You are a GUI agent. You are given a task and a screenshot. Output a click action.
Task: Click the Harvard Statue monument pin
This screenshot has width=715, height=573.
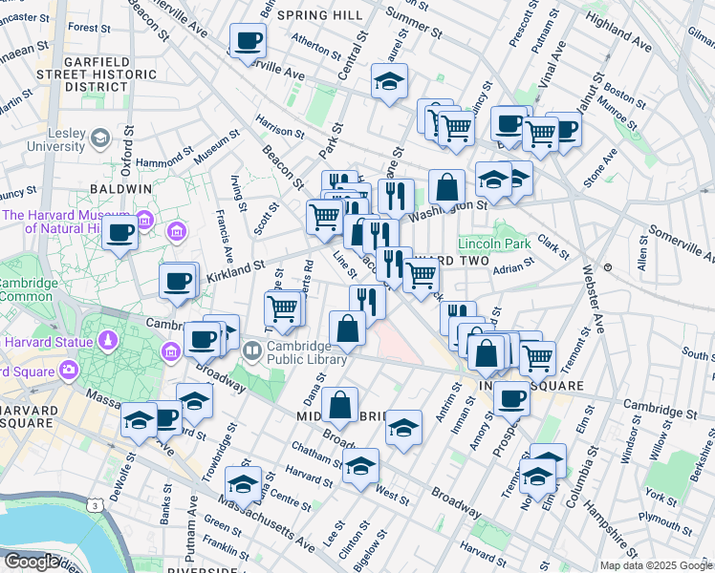click(x=108, y=342)
